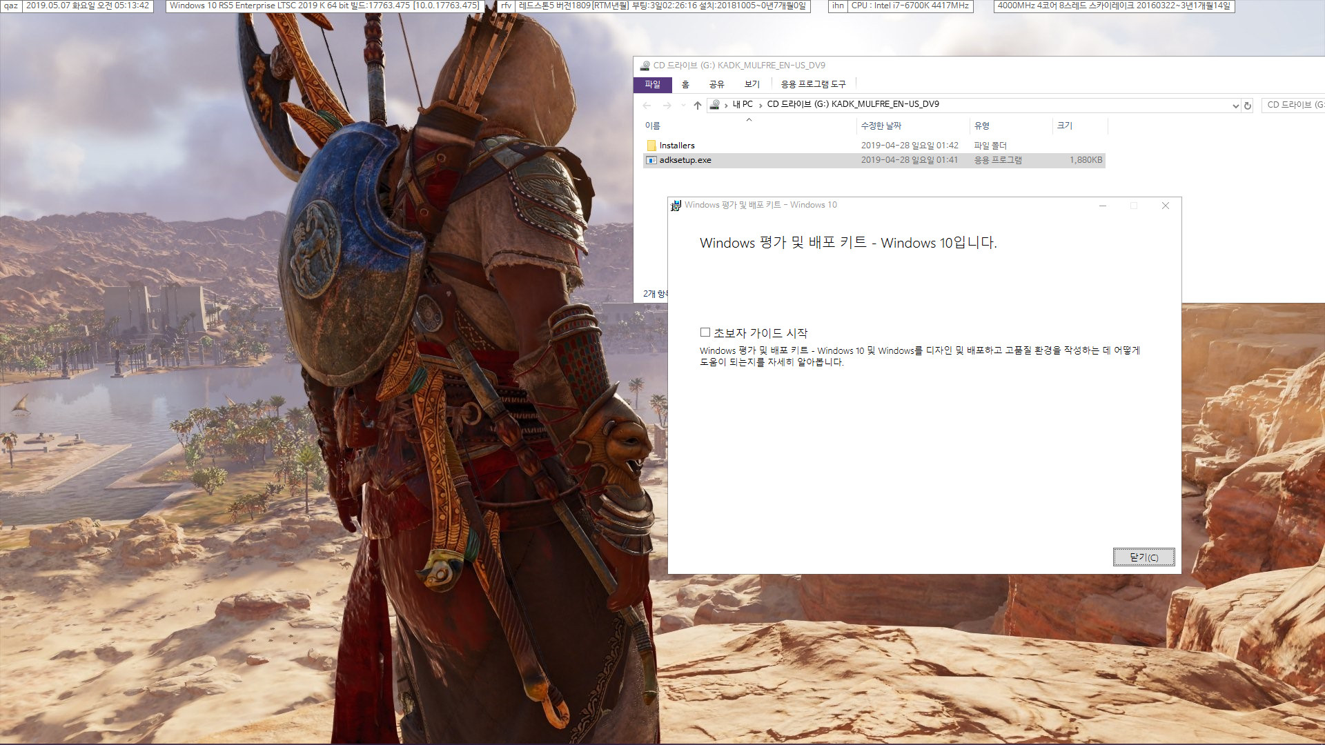This screenshot has width=1325, height=745.
Task: Select the adksetup.exe application icon
Action: pos(651,160)
